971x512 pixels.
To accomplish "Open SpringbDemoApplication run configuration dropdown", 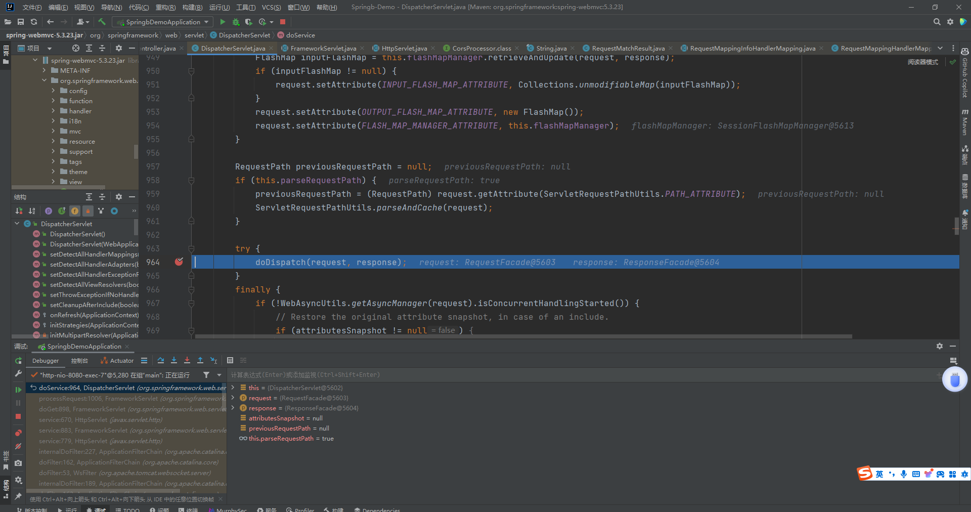I will click(162, 22).
